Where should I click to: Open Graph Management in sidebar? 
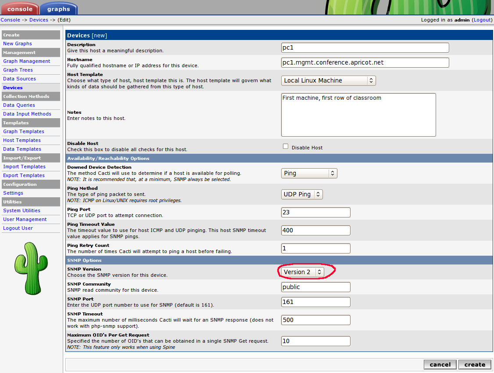(x=27, y=61)
